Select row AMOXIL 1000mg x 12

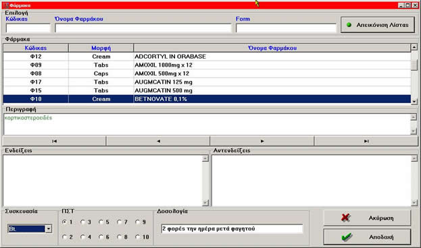207,65
